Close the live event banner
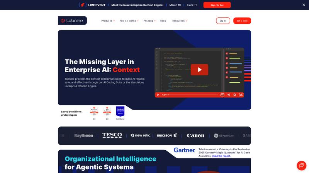The height and width of the screenshot is (173, 309). tap(304, 5)
